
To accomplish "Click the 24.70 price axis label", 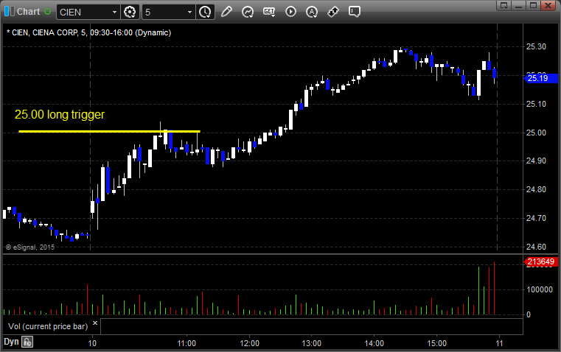I will pos(536,218).
